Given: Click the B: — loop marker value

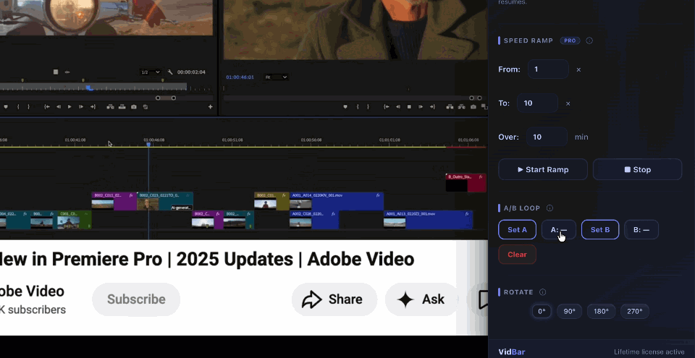Looking at the screenshot, I should click(641, 229).
